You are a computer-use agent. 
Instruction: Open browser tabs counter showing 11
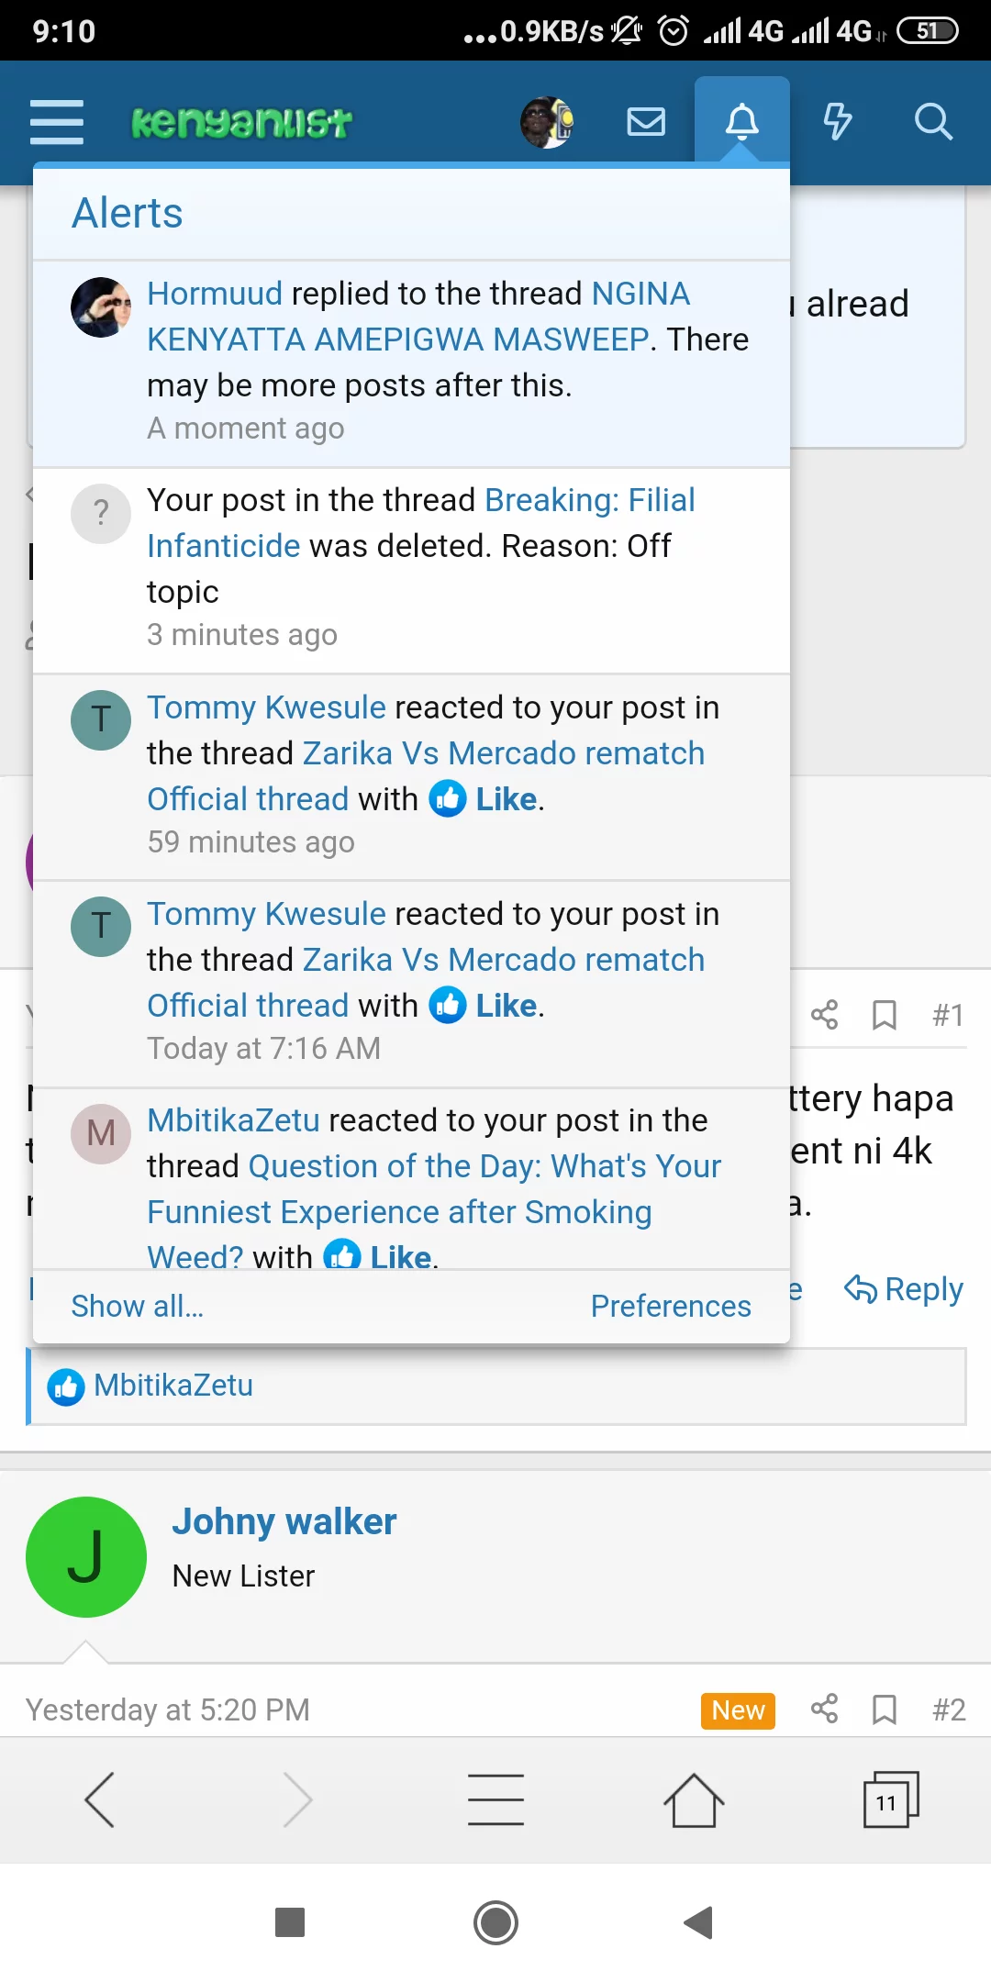pos(889,1800)
